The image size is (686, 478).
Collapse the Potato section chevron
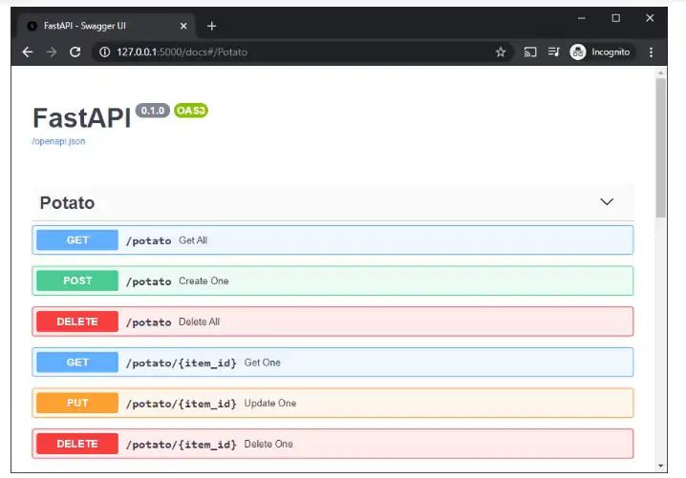click(607, 202)
